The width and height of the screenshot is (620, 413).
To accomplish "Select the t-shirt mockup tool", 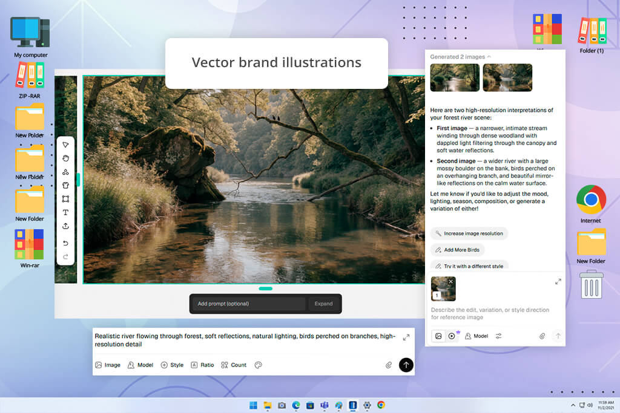I will [x=65, y=185].
